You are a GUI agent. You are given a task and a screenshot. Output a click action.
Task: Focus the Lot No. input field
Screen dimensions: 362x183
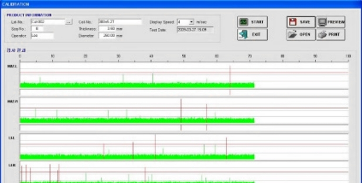click(x=48, y=22)
